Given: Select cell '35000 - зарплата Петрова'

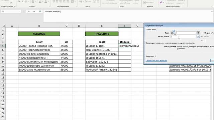Looking at the screenshot, I should click(39, 50).
